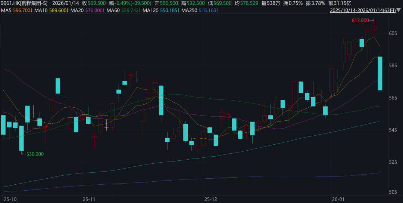Viewport: 403px width, 203px height.
Task: Click the 2026/01/14 date in the header
Action: click(x=66, y=3)
